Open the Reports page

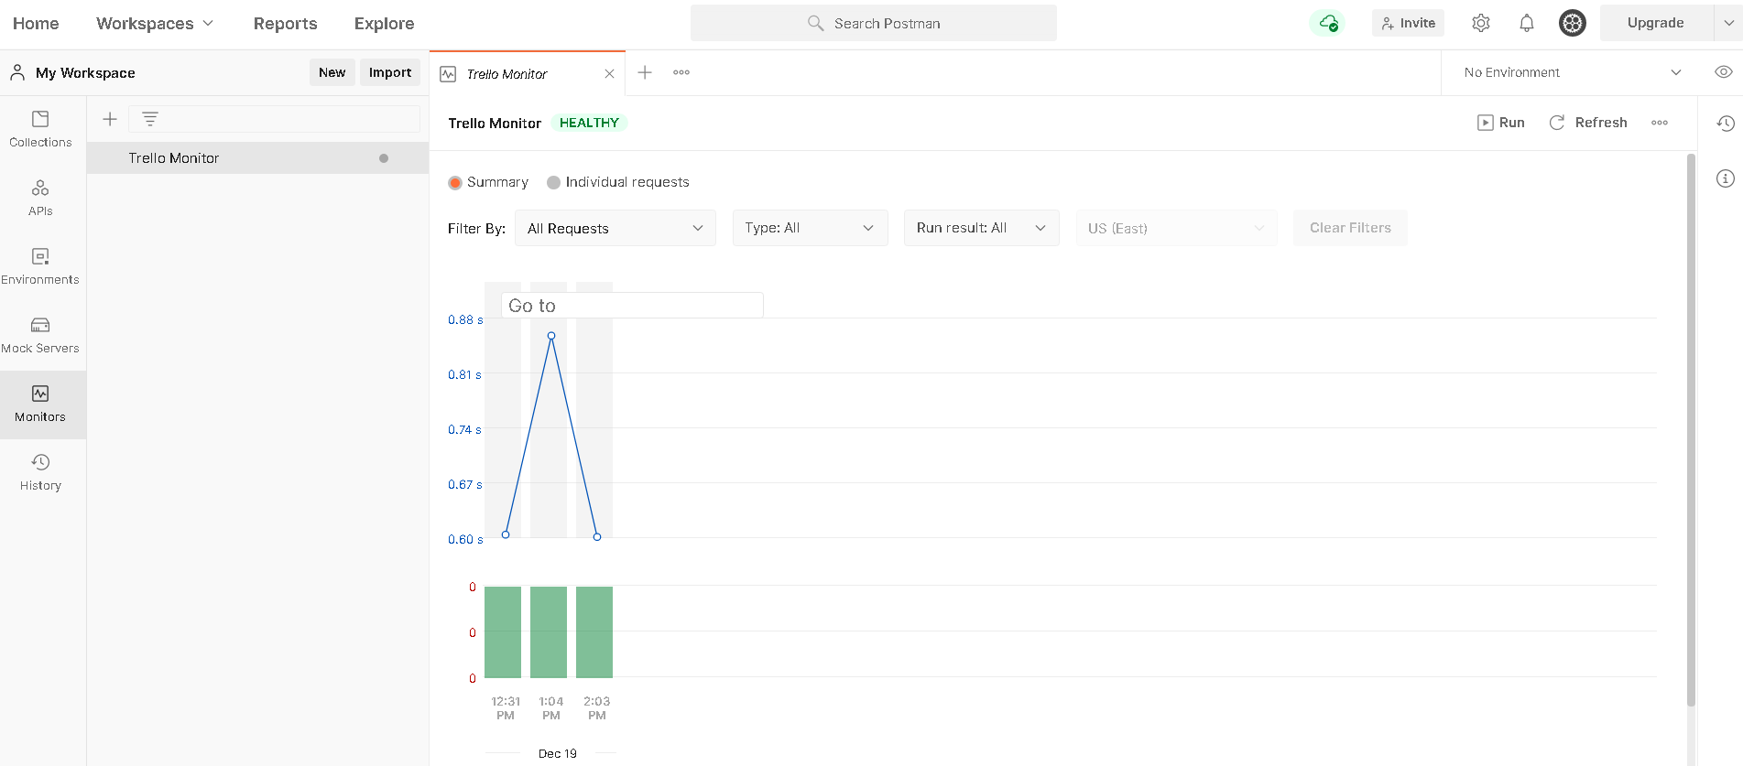[285, 23]
